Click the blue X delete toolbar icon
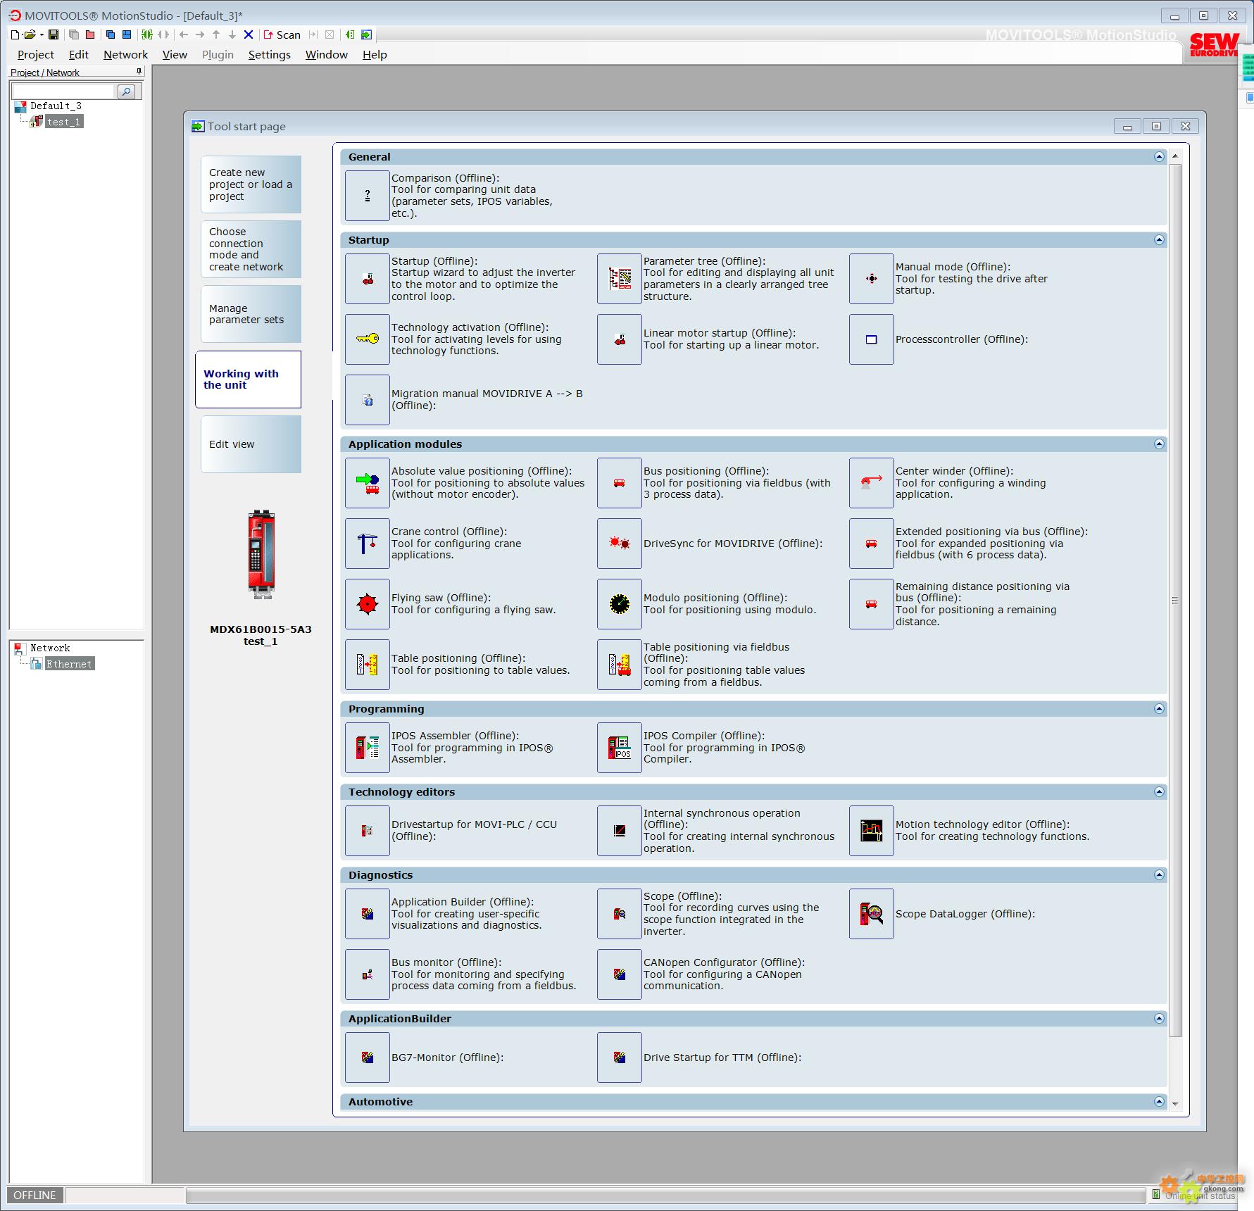 pyautogui.click(x=249, y=34)
